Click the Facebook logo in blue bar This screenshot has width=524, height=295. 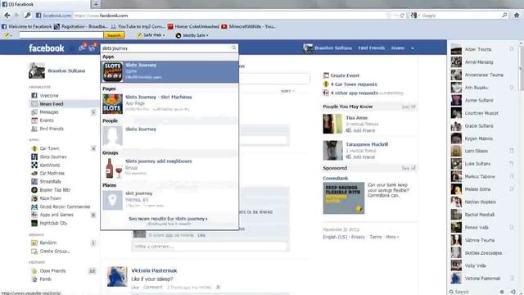point(46,48)
